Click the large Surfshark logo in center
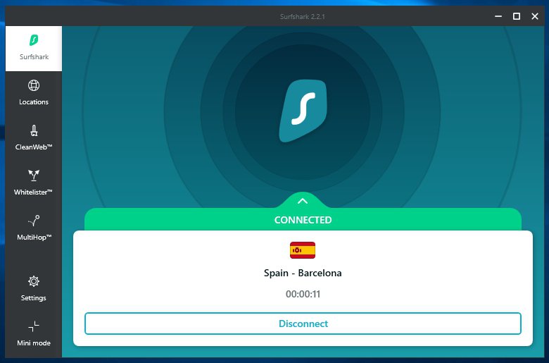This screenshot has width=549, height=363. (303, 110)
